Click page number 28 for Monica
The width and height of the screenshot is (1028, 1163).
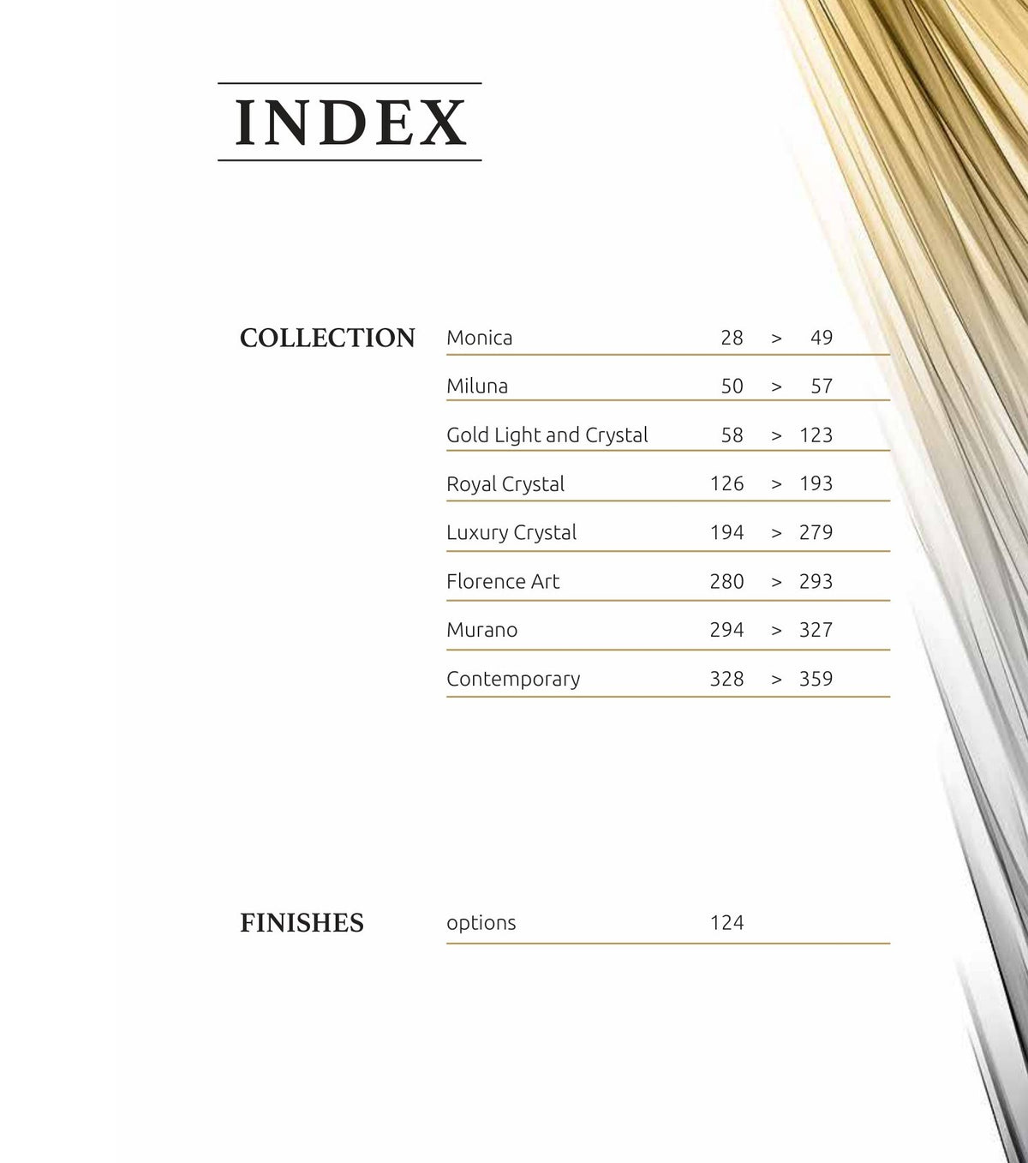(x=732, y=338)
